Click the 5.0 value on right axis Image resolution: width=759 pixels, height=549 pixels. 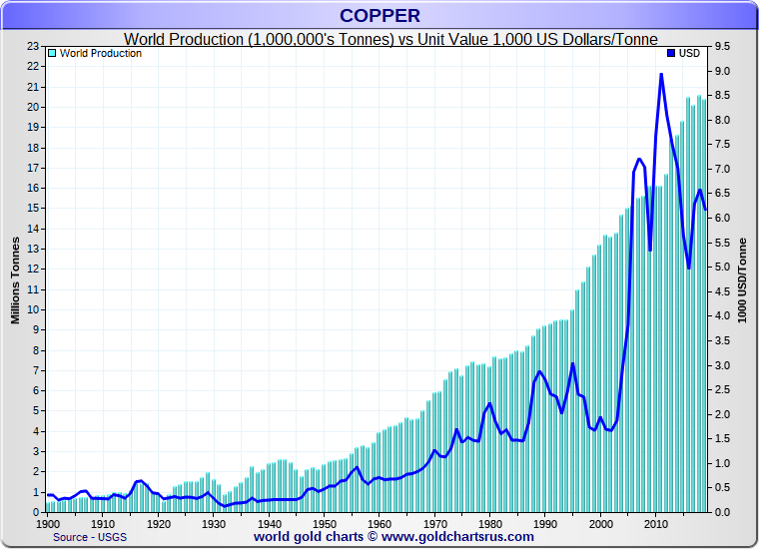tap(722, 267)
